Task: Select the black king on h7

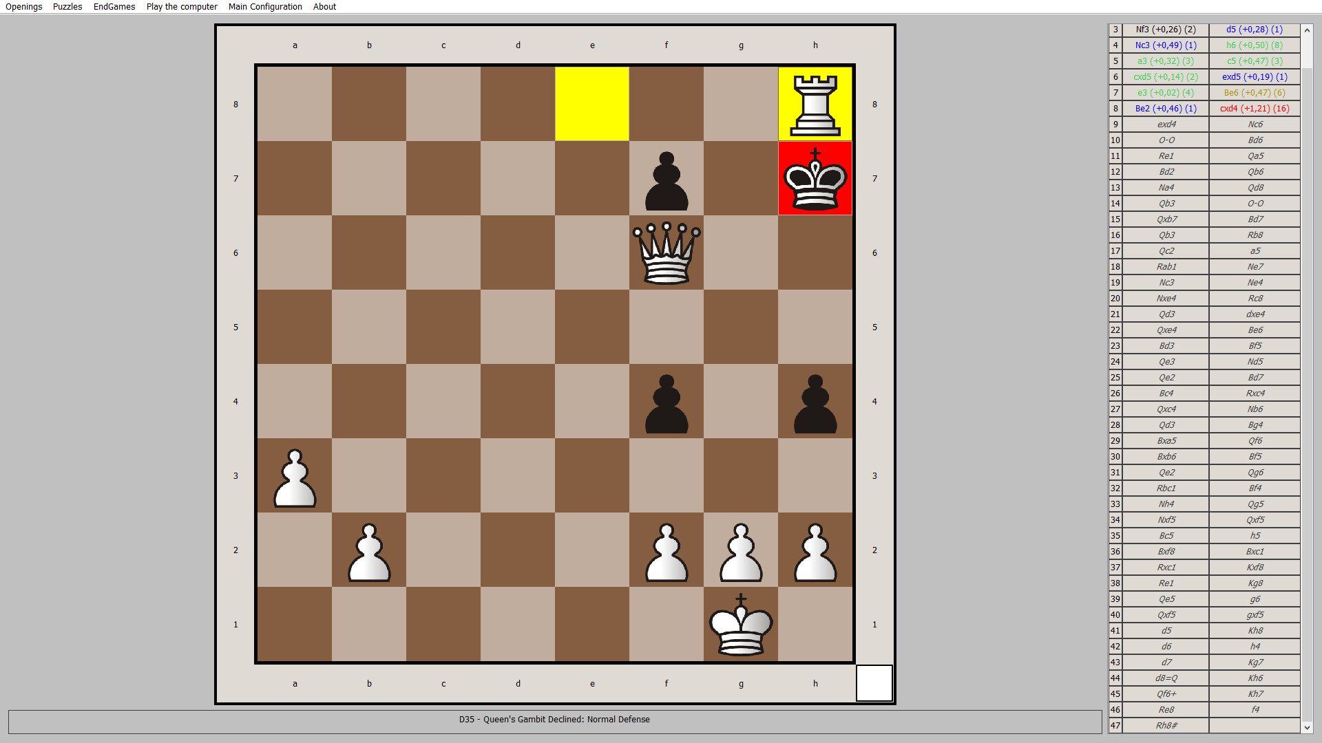Action: [815, 178]
